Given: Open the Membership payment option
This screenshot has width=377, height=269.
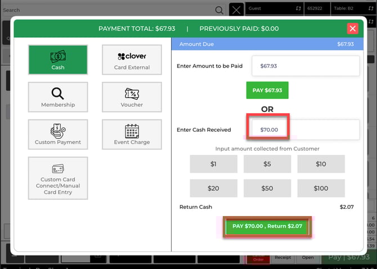Looking at the screenshot, I should (58, 97).
